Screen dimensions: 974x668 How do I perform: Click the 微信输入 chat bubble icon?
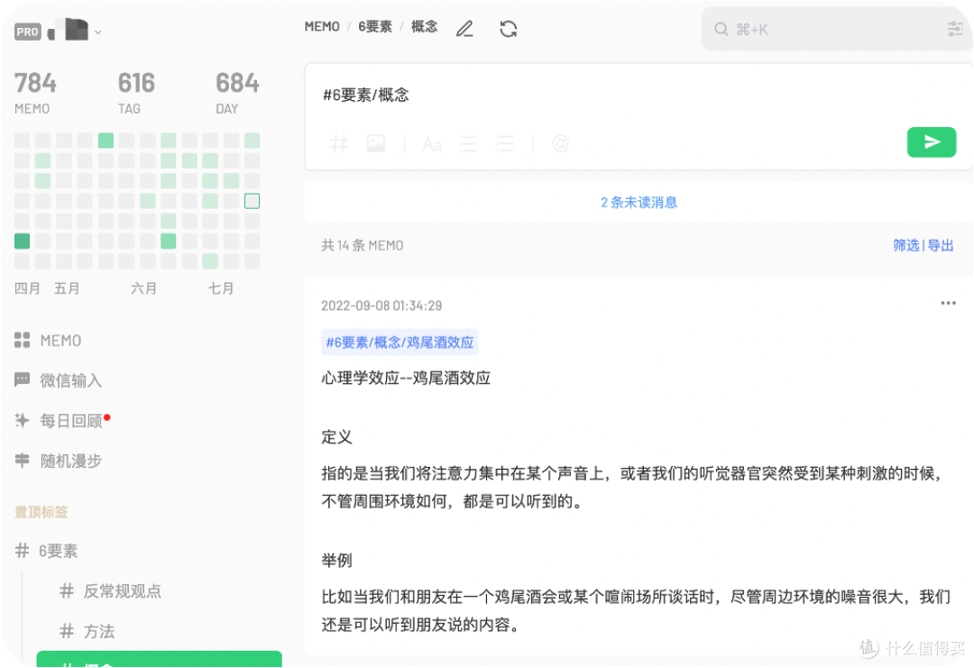tap(22, 380)
